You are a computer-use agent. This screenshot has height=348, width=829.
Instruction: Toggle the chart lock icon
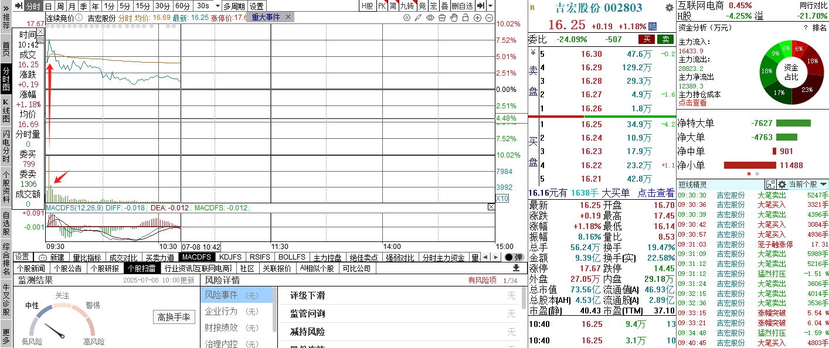(x=465, y=18)
